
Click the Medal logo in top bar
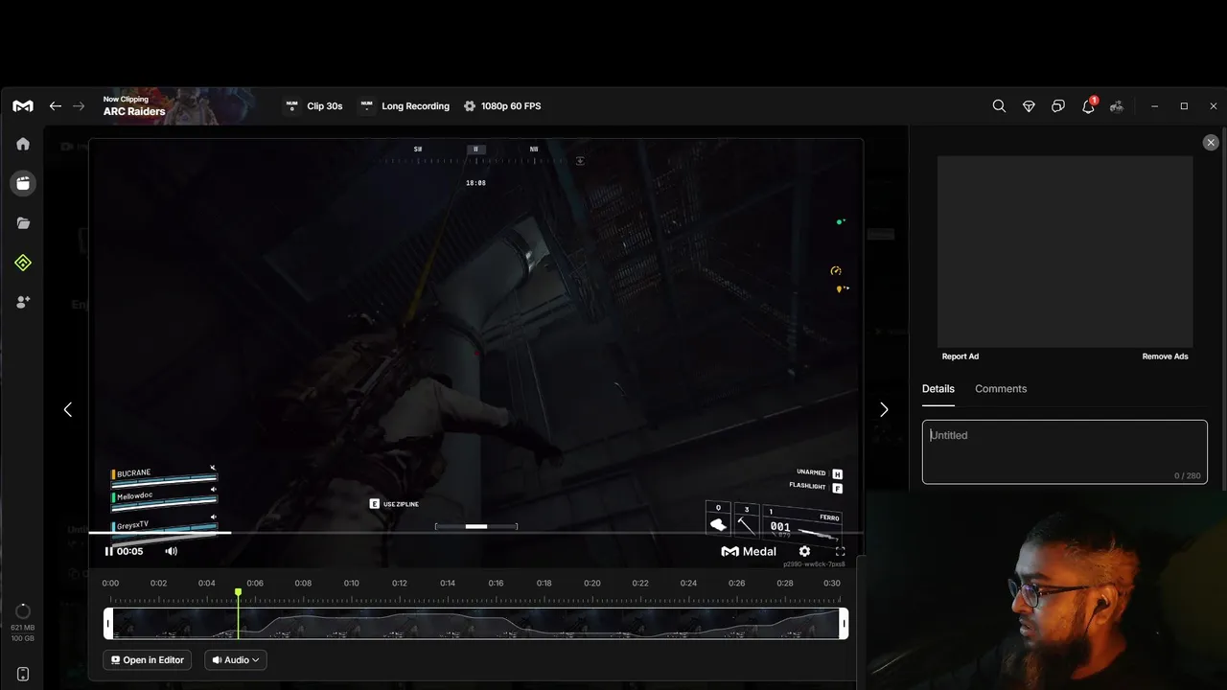pyautogui.click(x=23, y=106)
